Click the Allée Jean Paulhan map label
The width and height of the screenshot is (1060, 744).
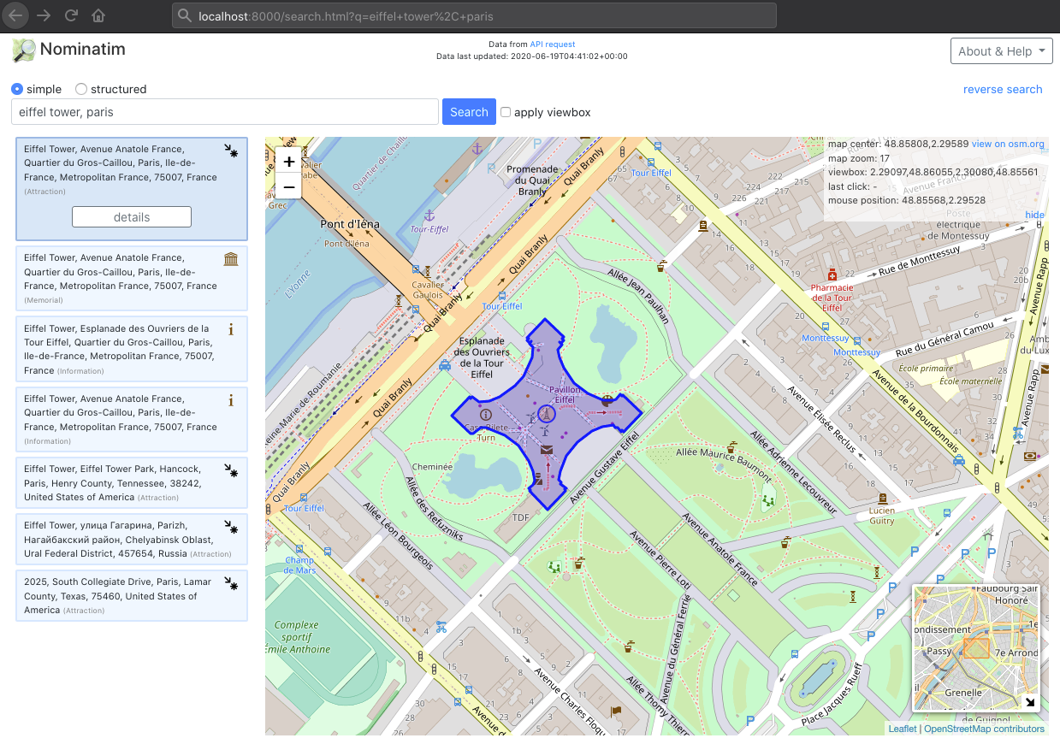pos(637,296)
